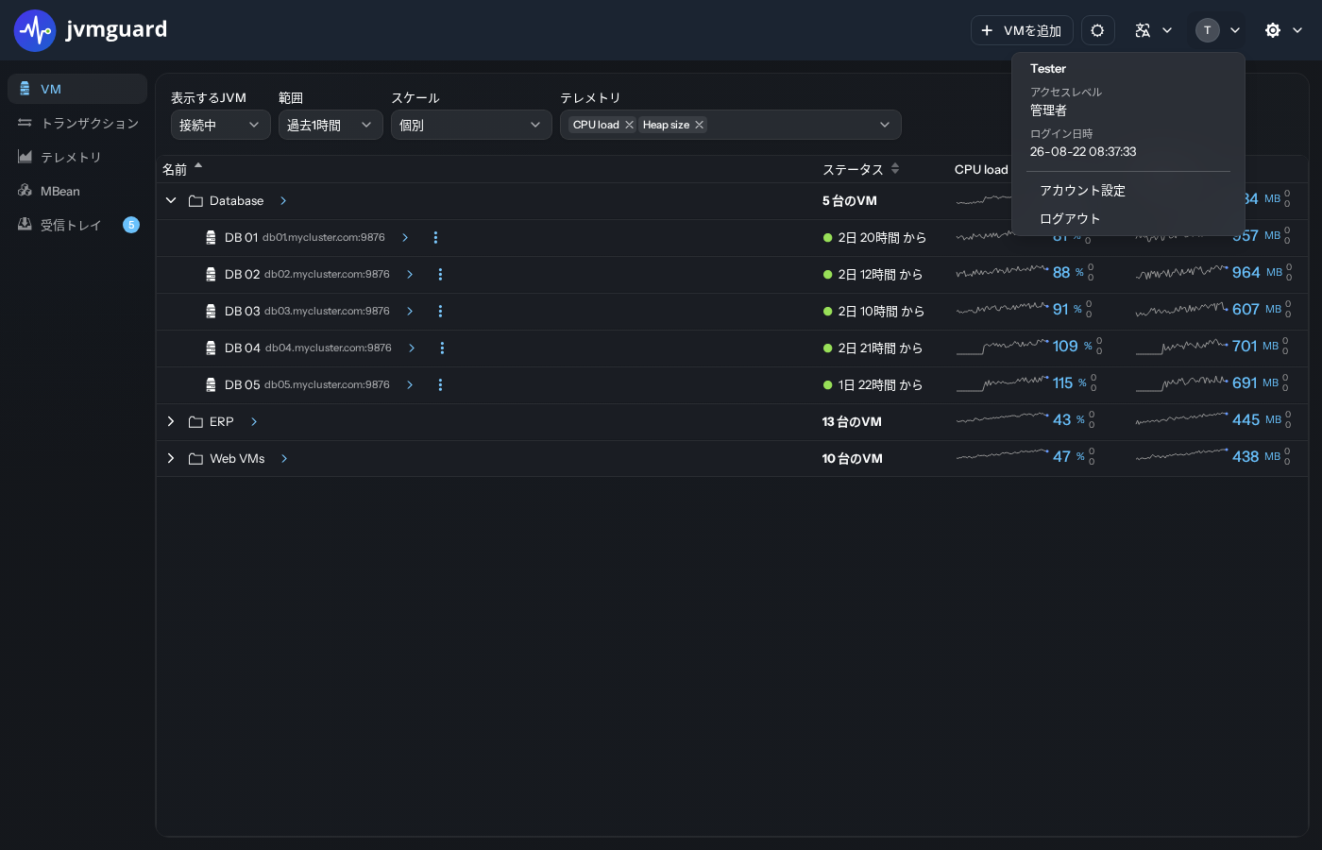Screen dimensions: 1322x850
Task: Click the inbox badge showing 5
Action: click(131, 225)
